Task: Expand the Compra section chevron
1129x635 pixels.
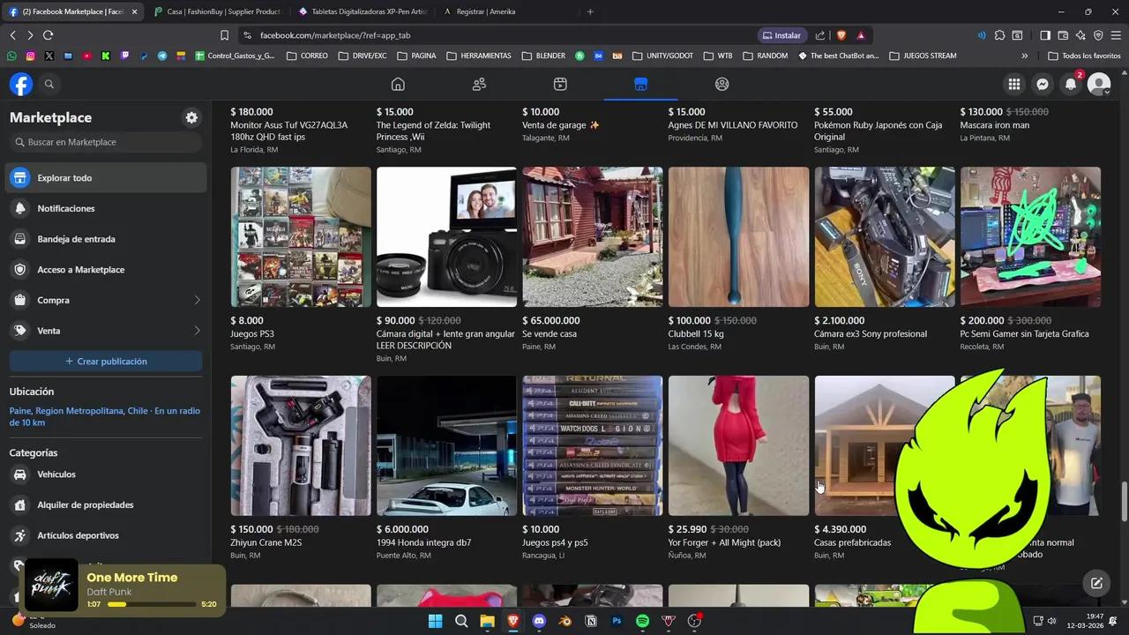Action: click(197, 300)
